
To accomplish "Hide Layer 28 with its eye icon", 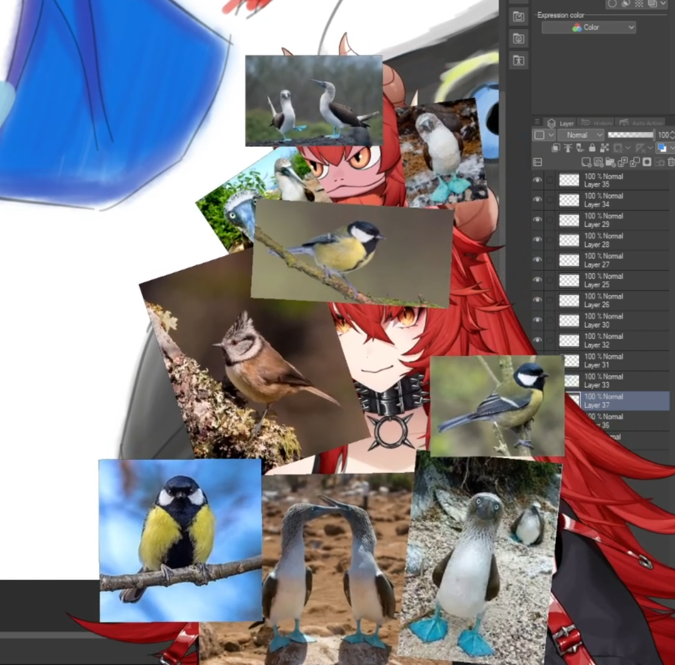I will (x=537, y=240).
